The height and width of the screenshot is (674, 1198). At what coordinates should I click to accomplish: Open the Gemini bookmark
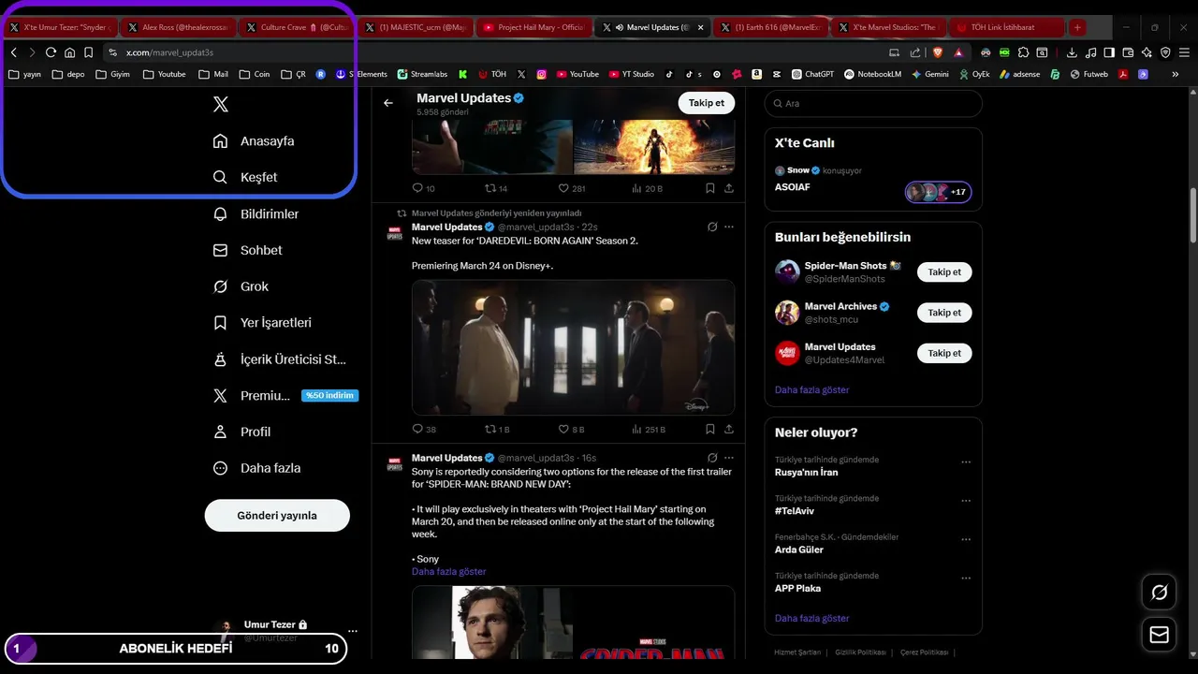[x=928, y=74]
